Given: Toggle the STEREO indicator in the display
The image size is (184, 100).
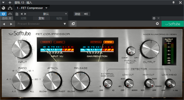Looking at the screenshot, I should pos(109,42).
